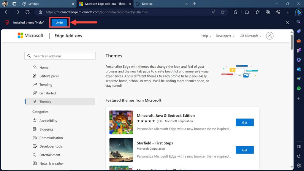Open Microsoft 365 in sidebar
Viewport: 304px width, 171px height.
tap(299, 60)
